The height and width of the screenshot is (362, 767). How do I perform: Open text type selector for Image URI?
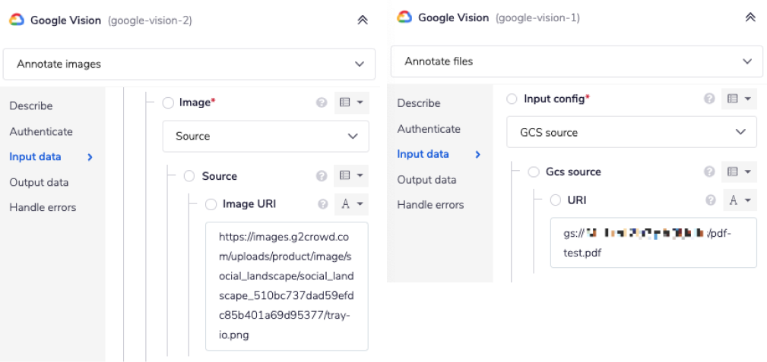pyautogui.click(x=350, y=204)
